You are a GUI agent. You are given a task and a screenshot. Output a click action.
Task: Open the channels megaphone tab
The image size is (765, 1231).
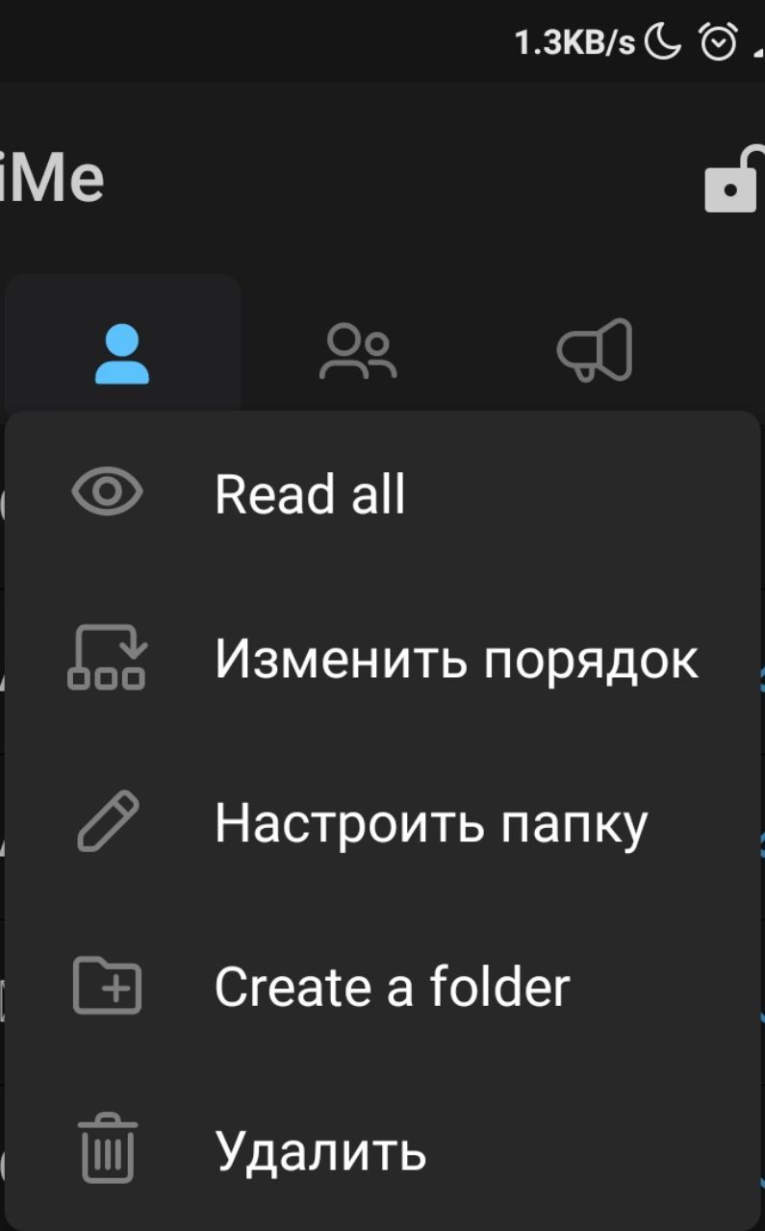[595, 350]
